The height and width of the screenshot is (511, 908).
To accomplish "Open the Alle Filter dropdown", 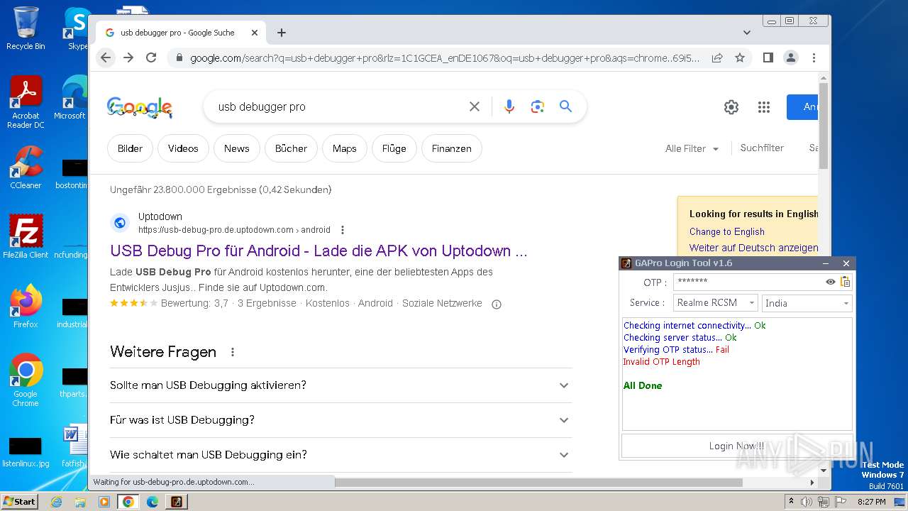I will (692, 148).
